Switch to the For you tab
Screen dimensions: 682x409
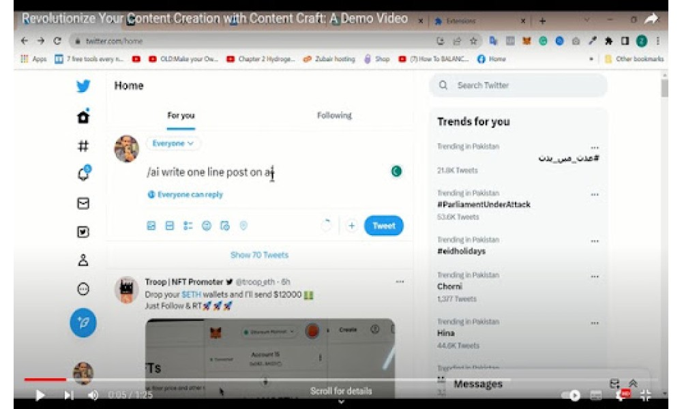point(181,116)
